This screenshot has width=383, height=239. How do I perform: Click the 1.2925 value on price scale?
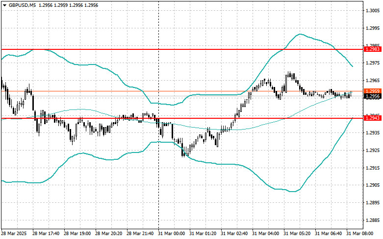click(373, 151)
